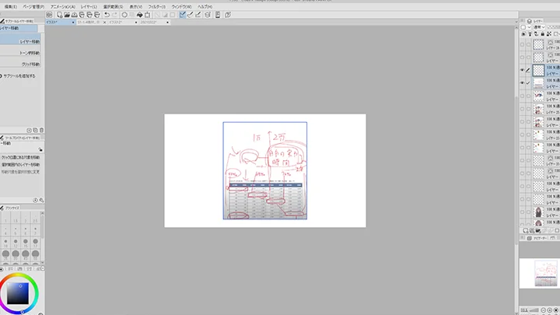Open the レイヤー(L) menu

point(89,7)
